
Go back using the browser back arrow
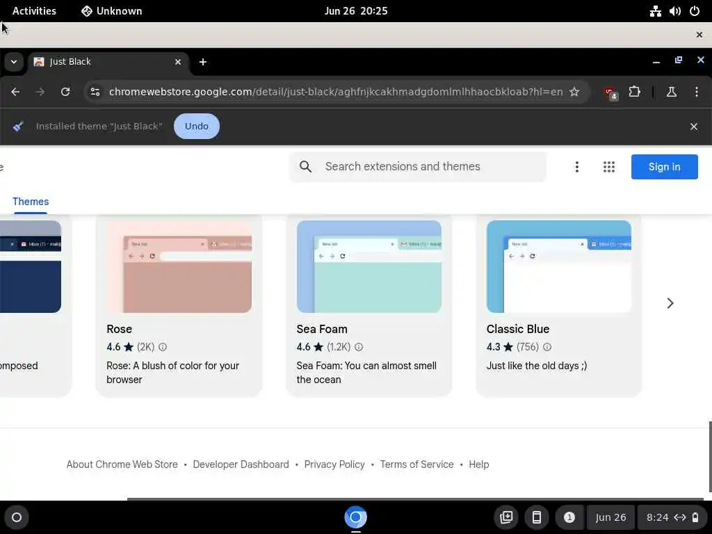click(15, 92)
